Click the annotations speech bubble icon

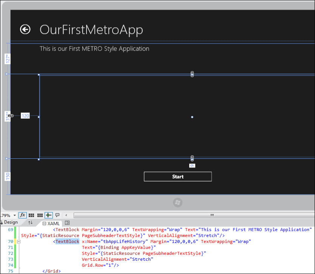click(57, 215)
